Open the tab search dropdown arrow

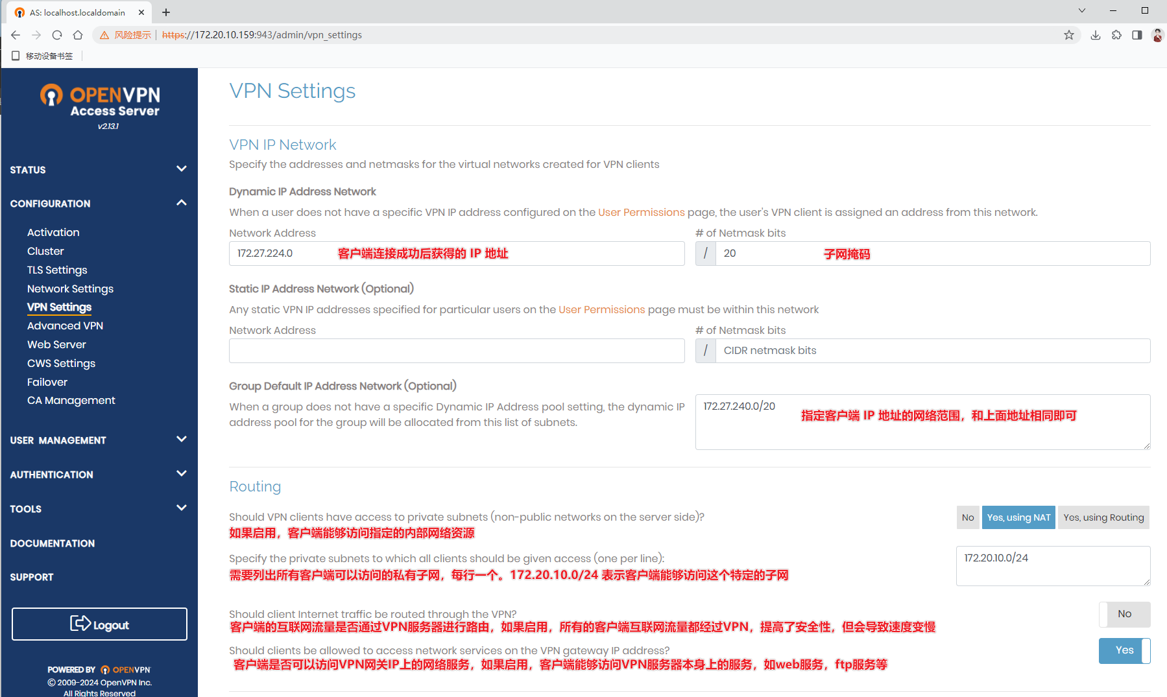pyautogui.click(x=1082, y=10)
